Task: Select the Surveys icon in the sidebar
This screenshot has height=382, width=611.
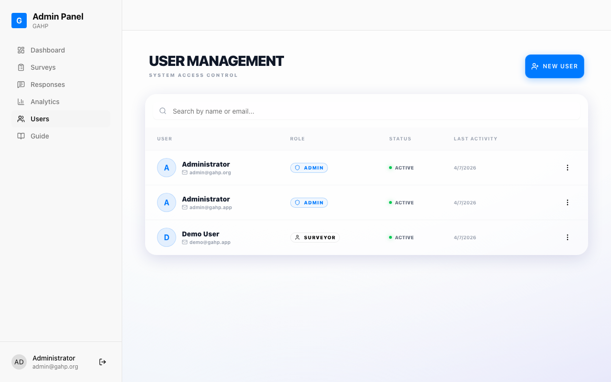Action: 21,67
